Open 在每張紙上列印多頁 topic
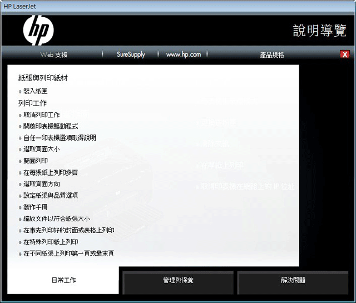Viewport: 356px width, 303px height. 51,172
